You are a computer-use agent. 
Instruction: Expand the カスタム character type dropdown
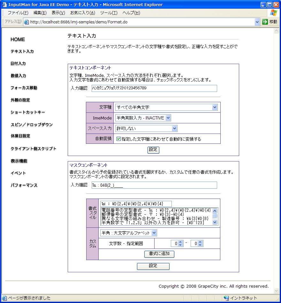(x=154, y=233)
